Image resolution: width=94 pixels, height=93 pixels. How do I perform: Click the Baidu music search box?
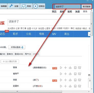(x=49, y=22)
